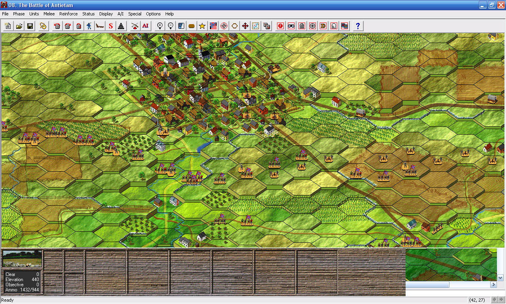This screenshot has width=506, height=304.
Task: Activate the red AI toolbar button
Action: click(x=145, y=26)
